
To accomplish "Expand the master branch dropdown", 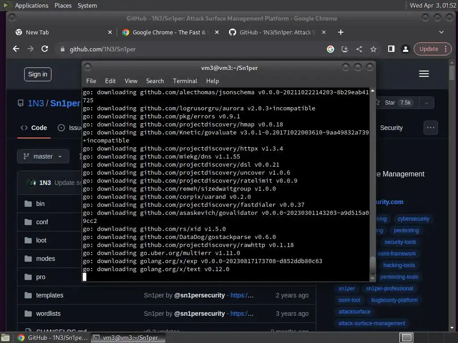I will pyautogui.click(x=43, y=156).
